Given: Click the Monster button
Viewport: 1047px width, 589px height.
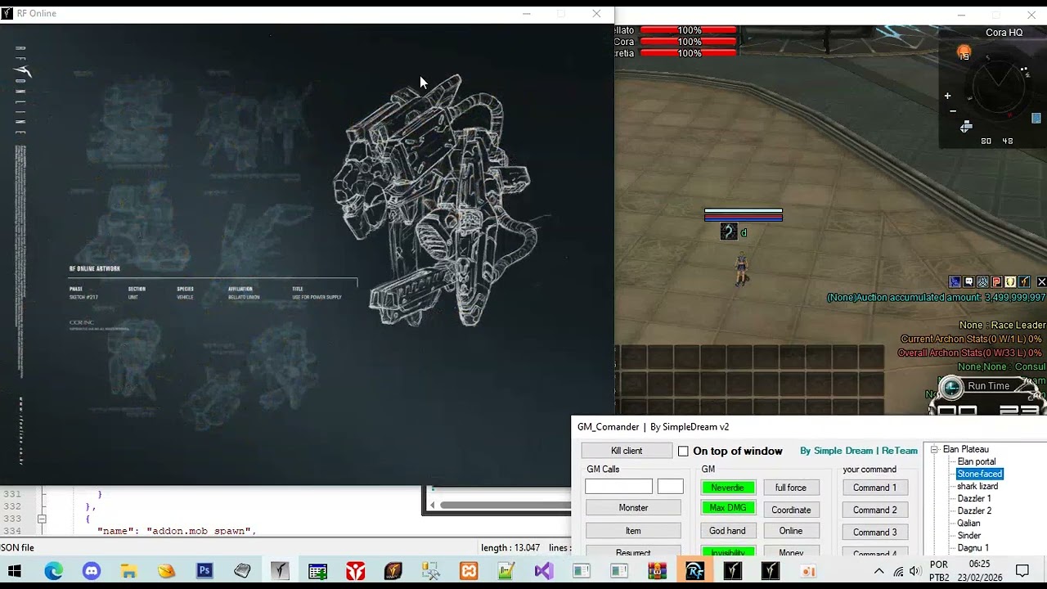Looking at the screenshot, I should (x=633, y=508).
